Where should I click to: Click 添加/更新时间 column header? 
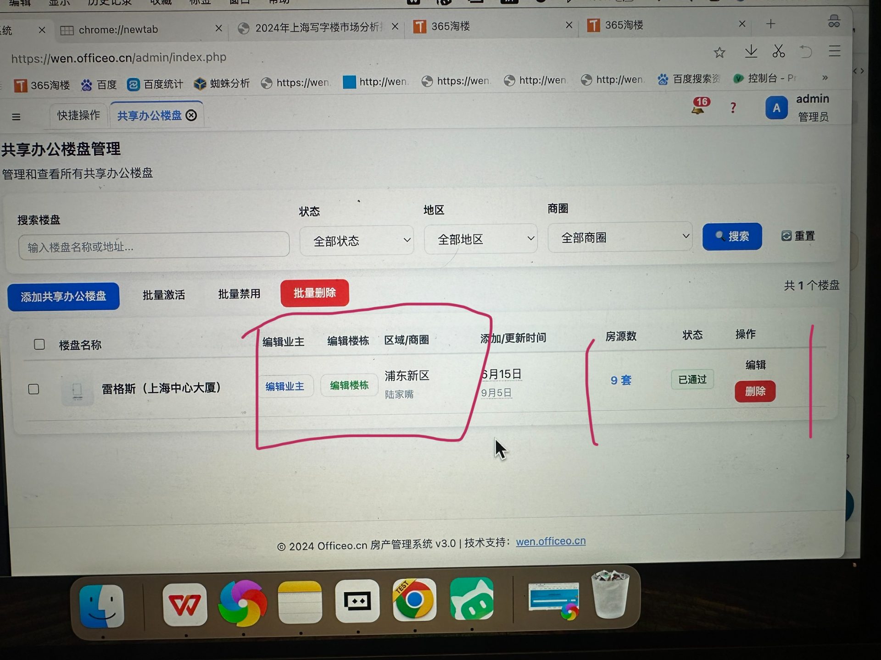[x=513, y=338]
